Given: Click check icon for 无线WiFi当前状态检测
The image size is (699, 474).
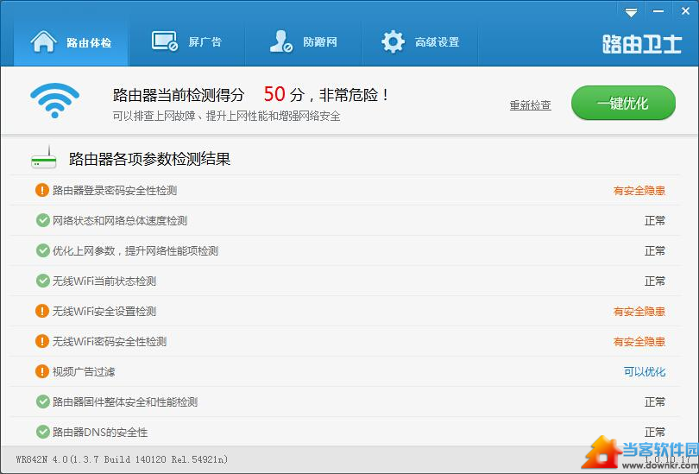Looking at the screenshot, I should click(43, 281).
